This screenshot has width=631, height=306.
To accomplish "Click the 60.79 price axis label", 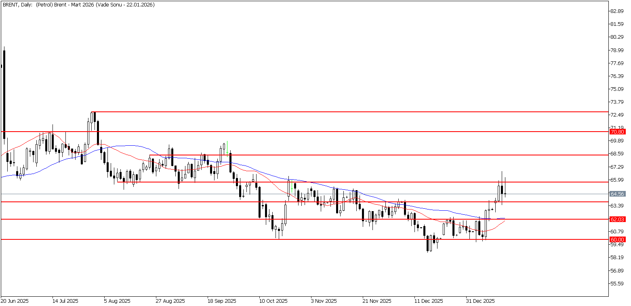I will (618, 231).
